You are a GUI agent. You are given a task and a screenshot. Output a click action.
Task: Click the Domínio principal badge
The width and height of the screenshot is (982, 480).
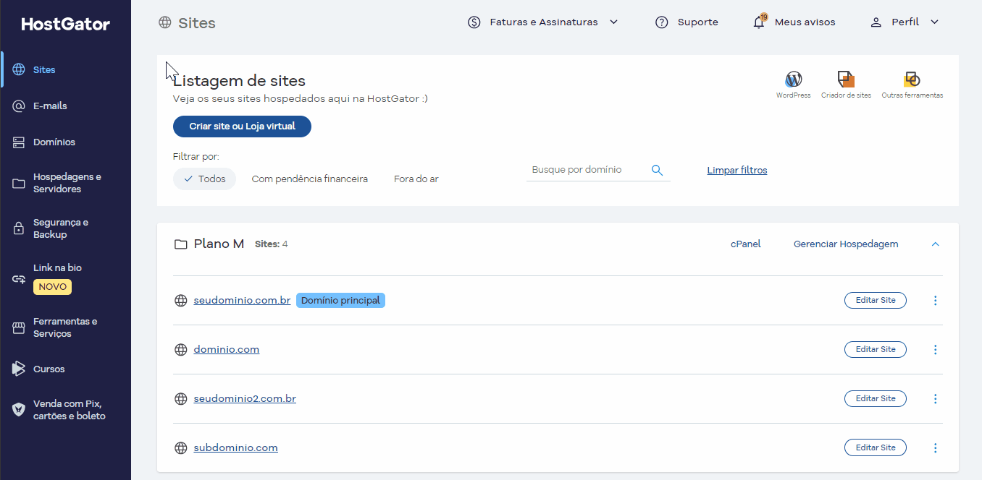340,300
